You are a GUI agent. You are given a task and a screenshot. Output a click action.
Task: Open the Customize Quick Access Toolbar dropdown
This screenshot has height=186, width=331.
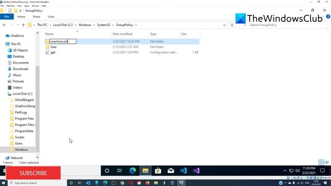click(x=20, y=11)
